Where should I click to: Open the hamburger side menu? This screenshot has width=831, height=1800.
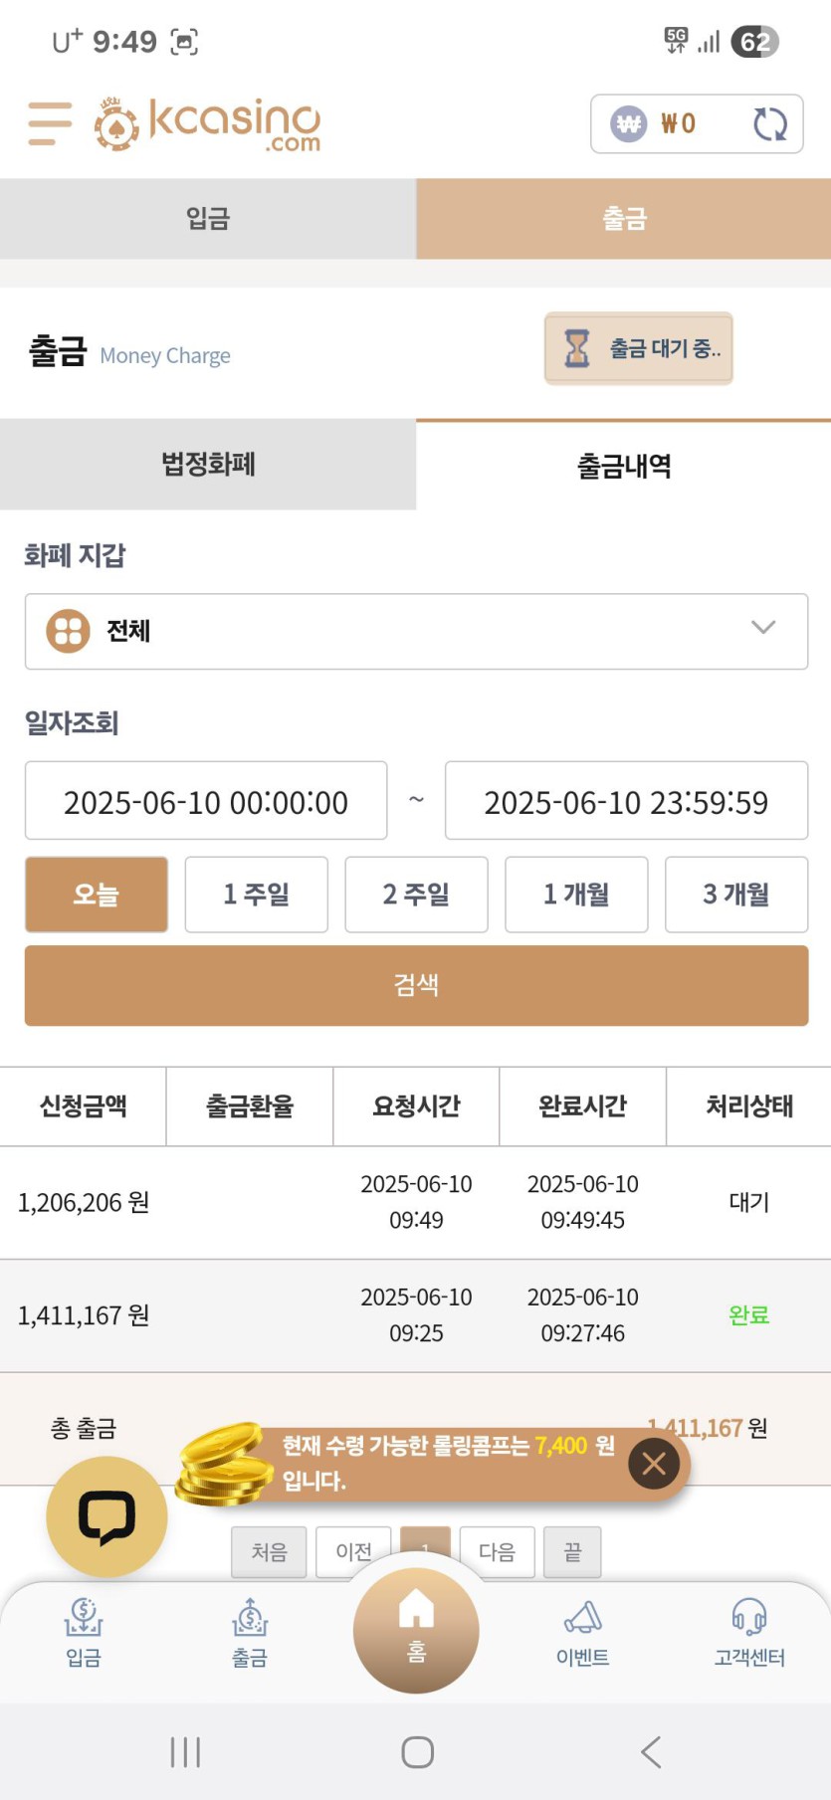pos(50,123)
